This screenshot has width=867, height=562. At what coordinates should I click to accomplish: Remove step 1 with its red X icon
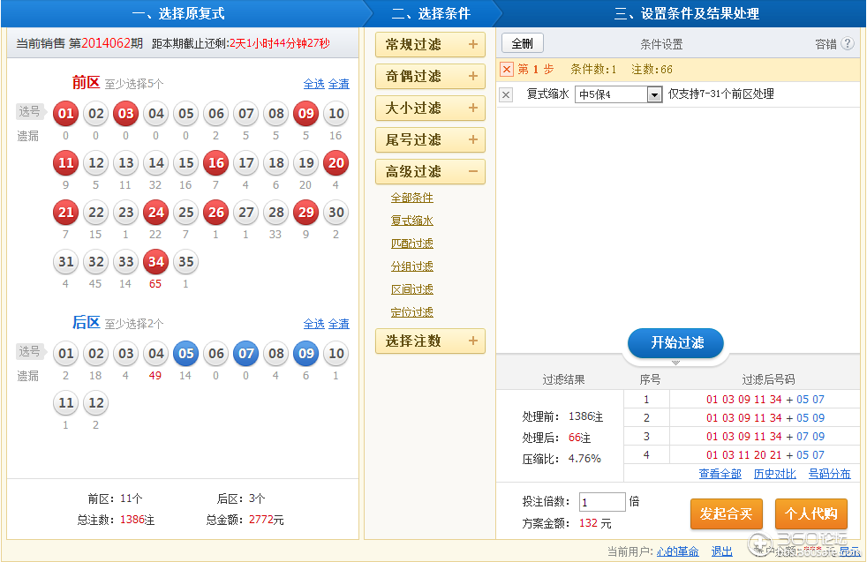[507, 69]
